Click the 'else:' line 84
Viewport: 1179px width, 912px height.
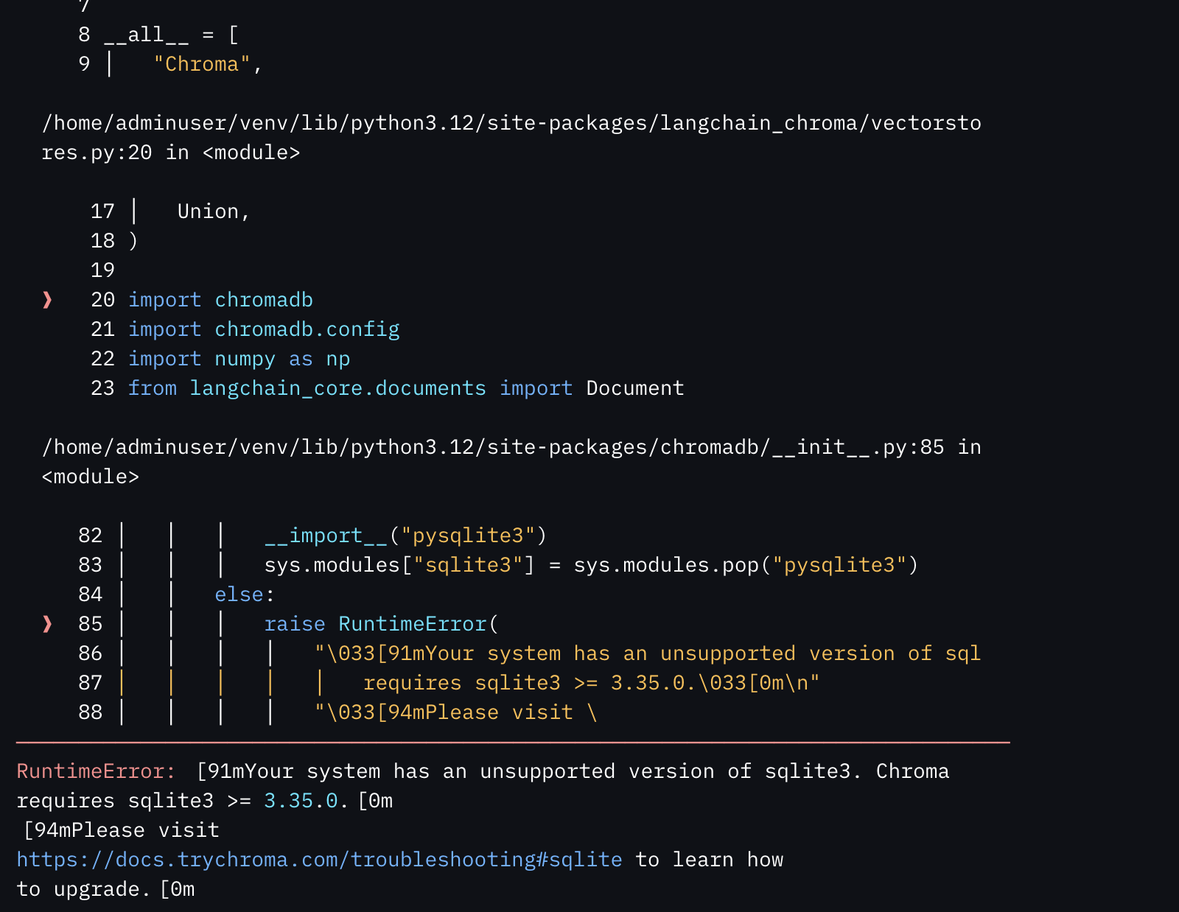pyautogui.click(x=245, y=594)
